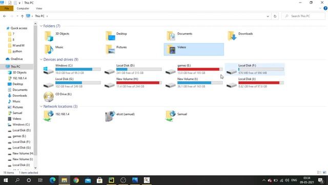Show hidden system tray icons
Image resolution: width=328 pixels, height=185 pixels.
pos(264,180)
